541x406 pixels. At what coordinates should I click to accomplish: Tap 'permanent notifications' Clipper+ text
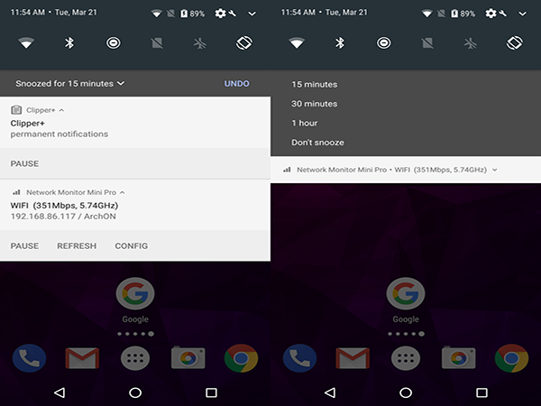(59, 134)
